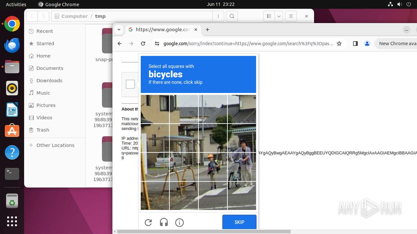Click tmp in Files path bar

[x=100, y=16]
